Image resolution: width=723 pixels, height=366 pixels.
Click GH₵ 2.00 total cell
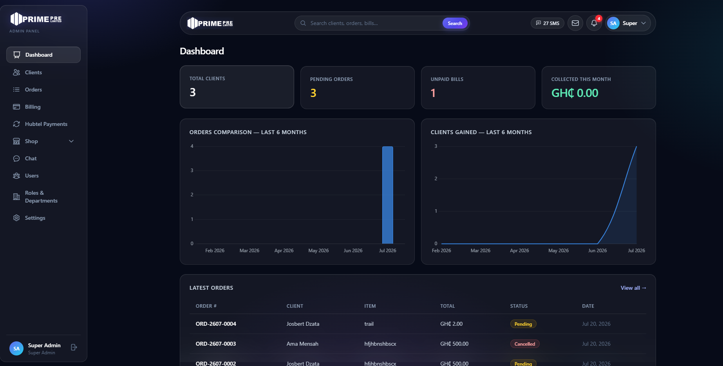click(451, 324)
